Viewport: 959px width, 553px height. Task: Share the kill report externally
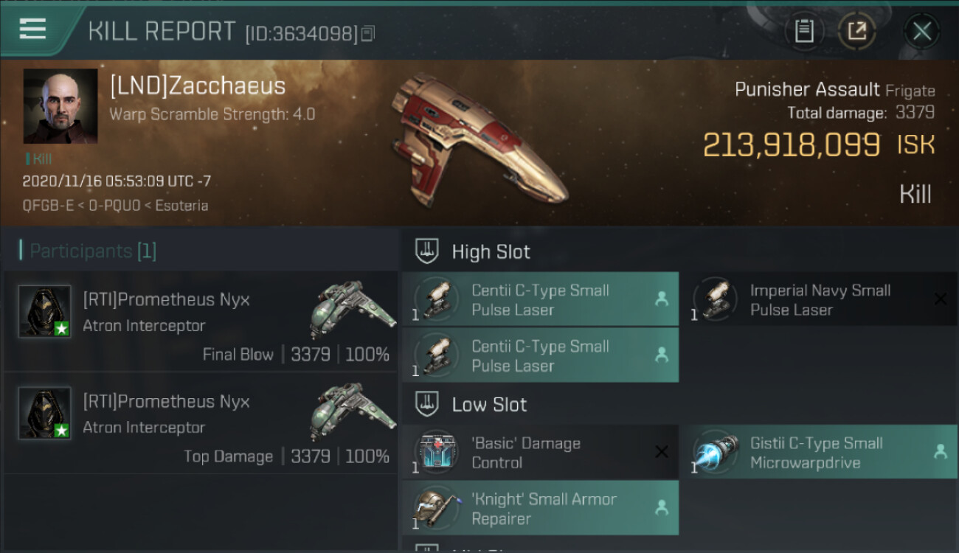click(857, 31)
